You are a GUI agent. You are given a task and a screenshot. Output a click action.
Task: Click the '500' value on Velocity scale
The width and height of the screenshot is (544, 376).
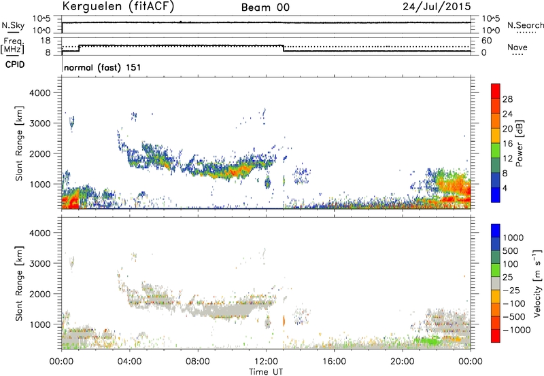point(511,251)
